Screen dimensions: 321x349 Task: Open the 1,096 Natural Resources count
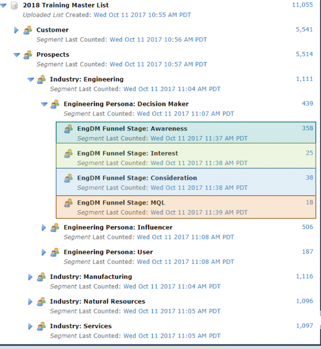(305, 301)
